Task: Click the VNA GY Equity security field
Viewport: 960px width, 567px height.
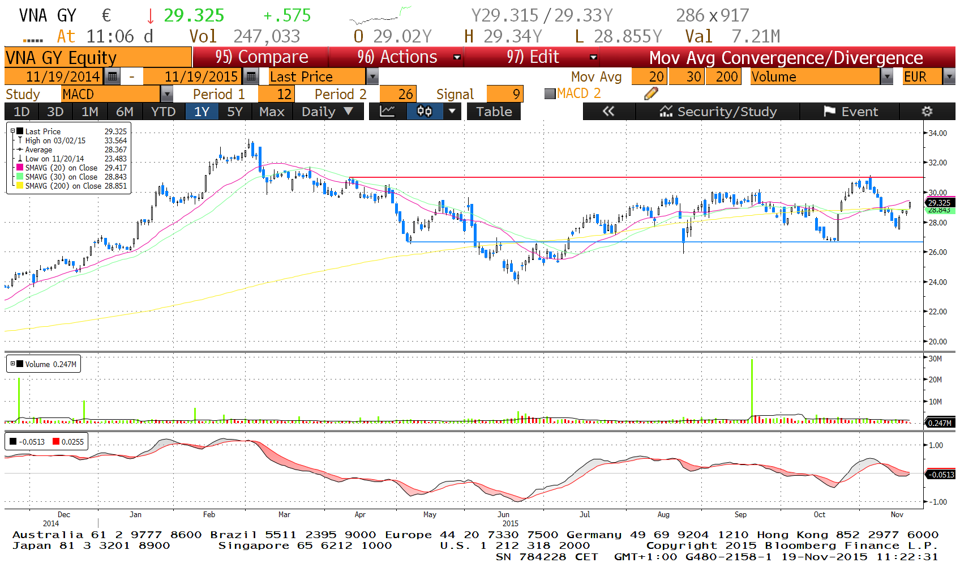Action: [x=98, y=57]
